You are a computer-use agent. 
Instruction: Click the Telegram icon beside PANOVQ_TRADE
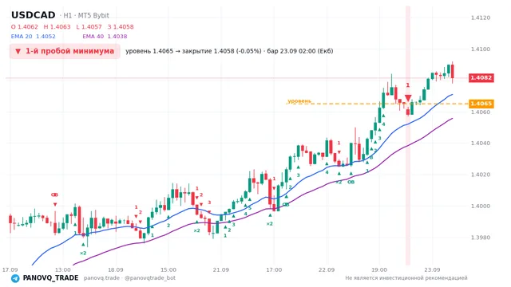pyautogui.click(x=15, y=278)
